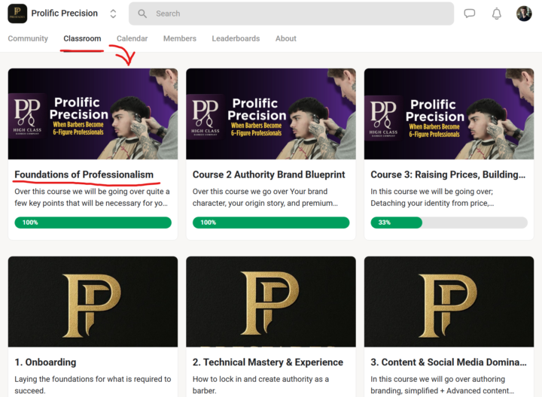Open the user profile avatar

click(524, 14)
